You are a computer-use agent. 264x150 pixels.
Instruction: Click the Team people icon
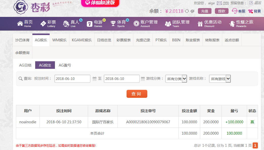tap(168, 24)
